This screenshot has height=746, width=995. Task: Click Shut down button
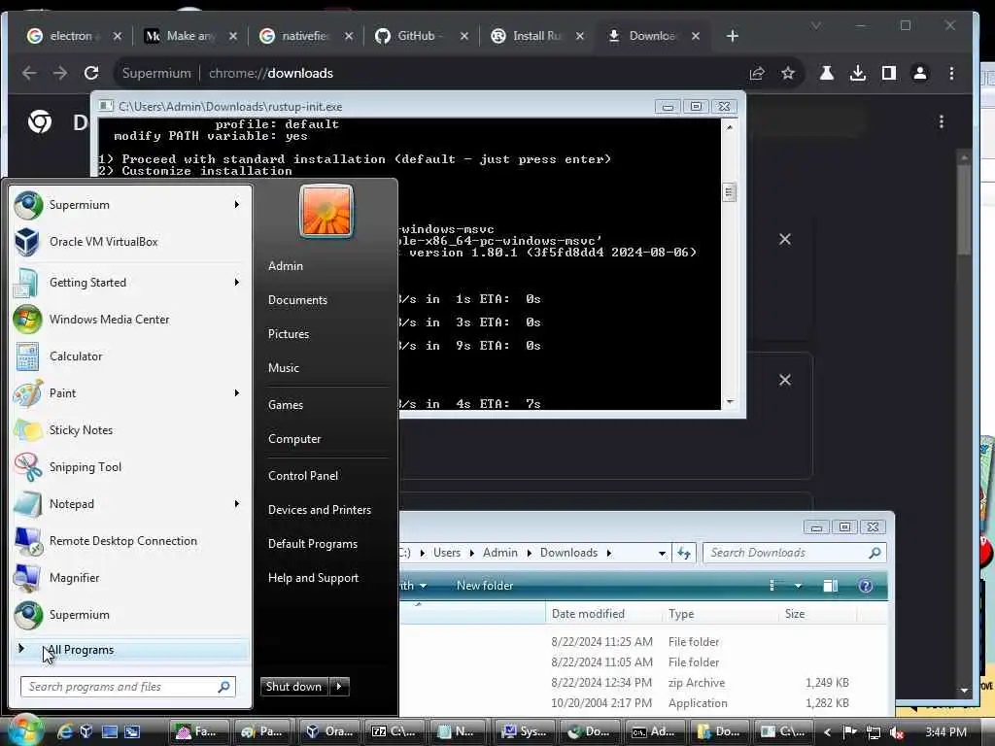293,686
